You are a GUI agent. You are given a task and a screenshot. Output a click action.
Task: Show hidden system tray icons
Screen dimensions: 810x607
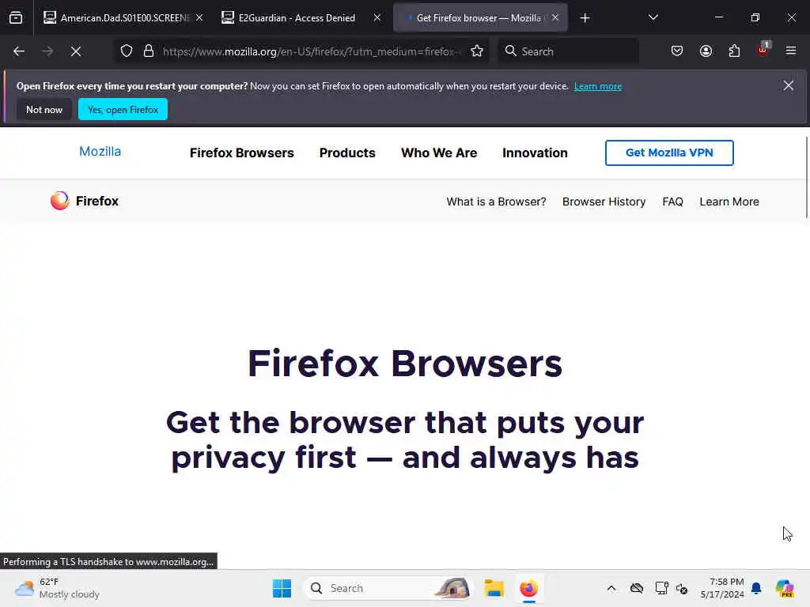point(611,588)
